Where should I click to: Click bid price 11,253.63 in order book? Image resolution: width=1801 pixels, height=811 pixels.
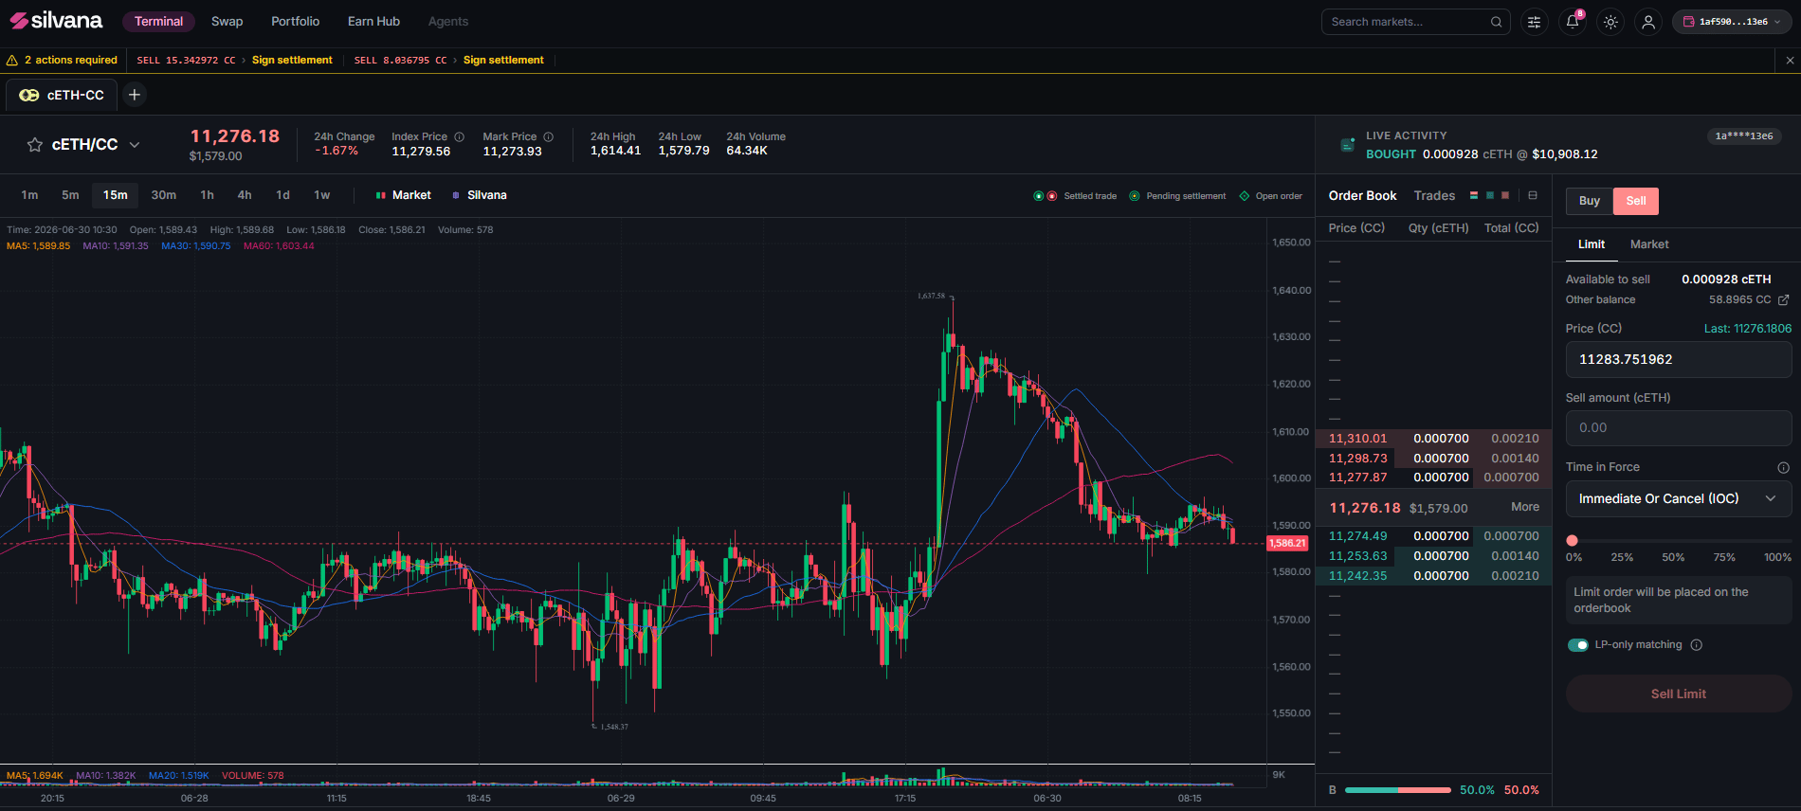click(1357, 556)
